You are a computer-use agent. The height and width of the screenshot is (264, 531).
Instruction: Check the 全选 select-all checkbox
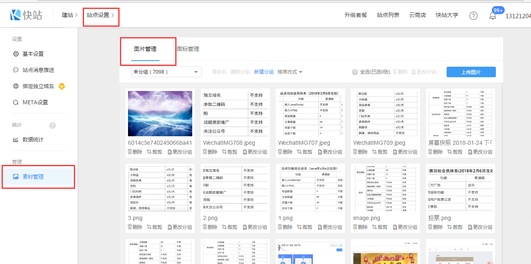click(355, 72)
